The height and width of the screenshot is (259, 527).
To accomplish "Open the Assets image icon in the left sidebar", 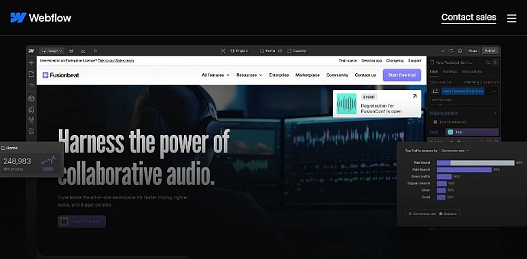I will (x=31, y=131).
